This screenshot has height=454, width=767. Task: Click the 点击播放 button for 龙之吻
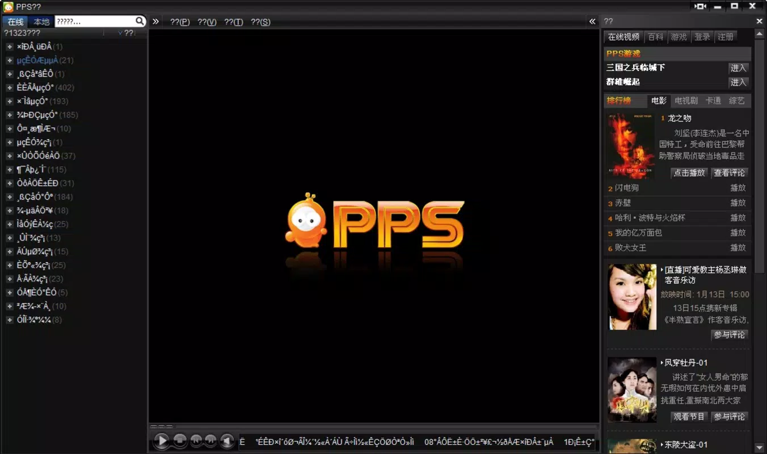[x=689, y=173]
